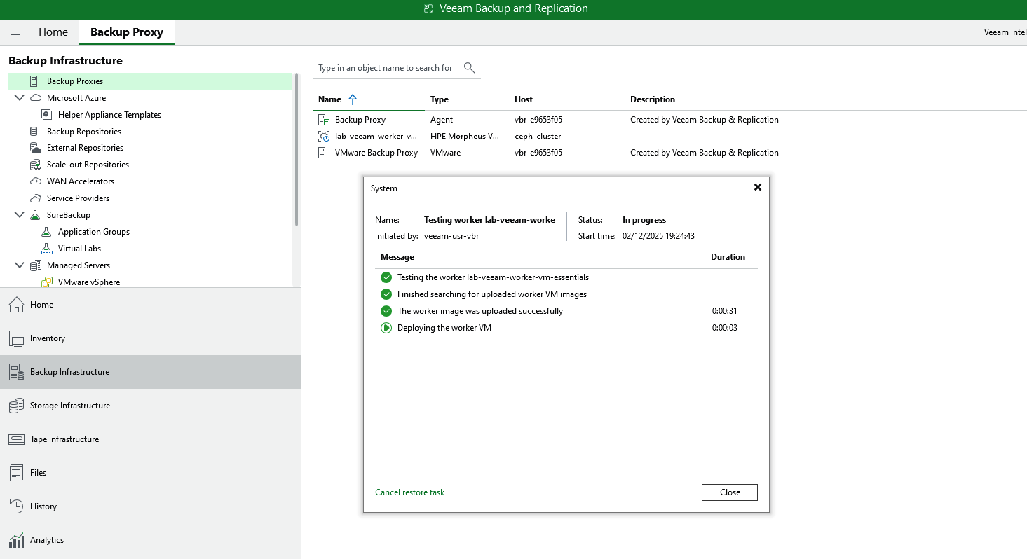Select 'Finished searching for uploaded worker VM images'
This screenshot has width=1027, height=559.
click(492, 294)
